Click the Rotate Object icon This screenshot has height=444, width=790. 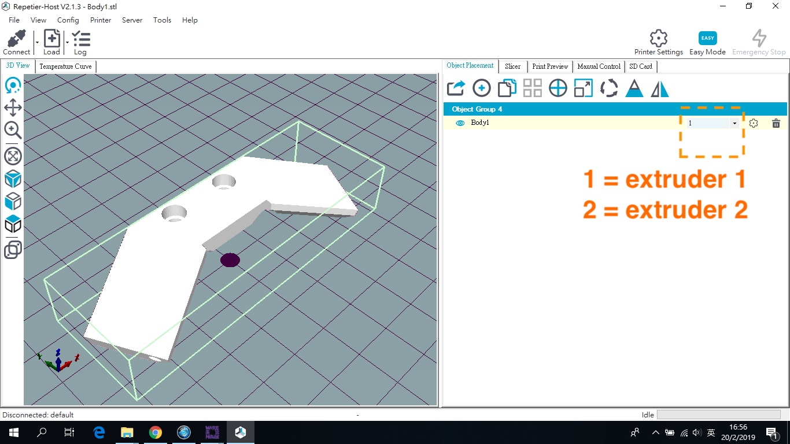pyautogui.click(x=609, y=88)
